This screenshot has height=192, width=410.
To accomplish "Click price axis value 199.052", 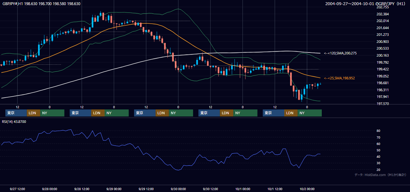I will coord(382,76).
